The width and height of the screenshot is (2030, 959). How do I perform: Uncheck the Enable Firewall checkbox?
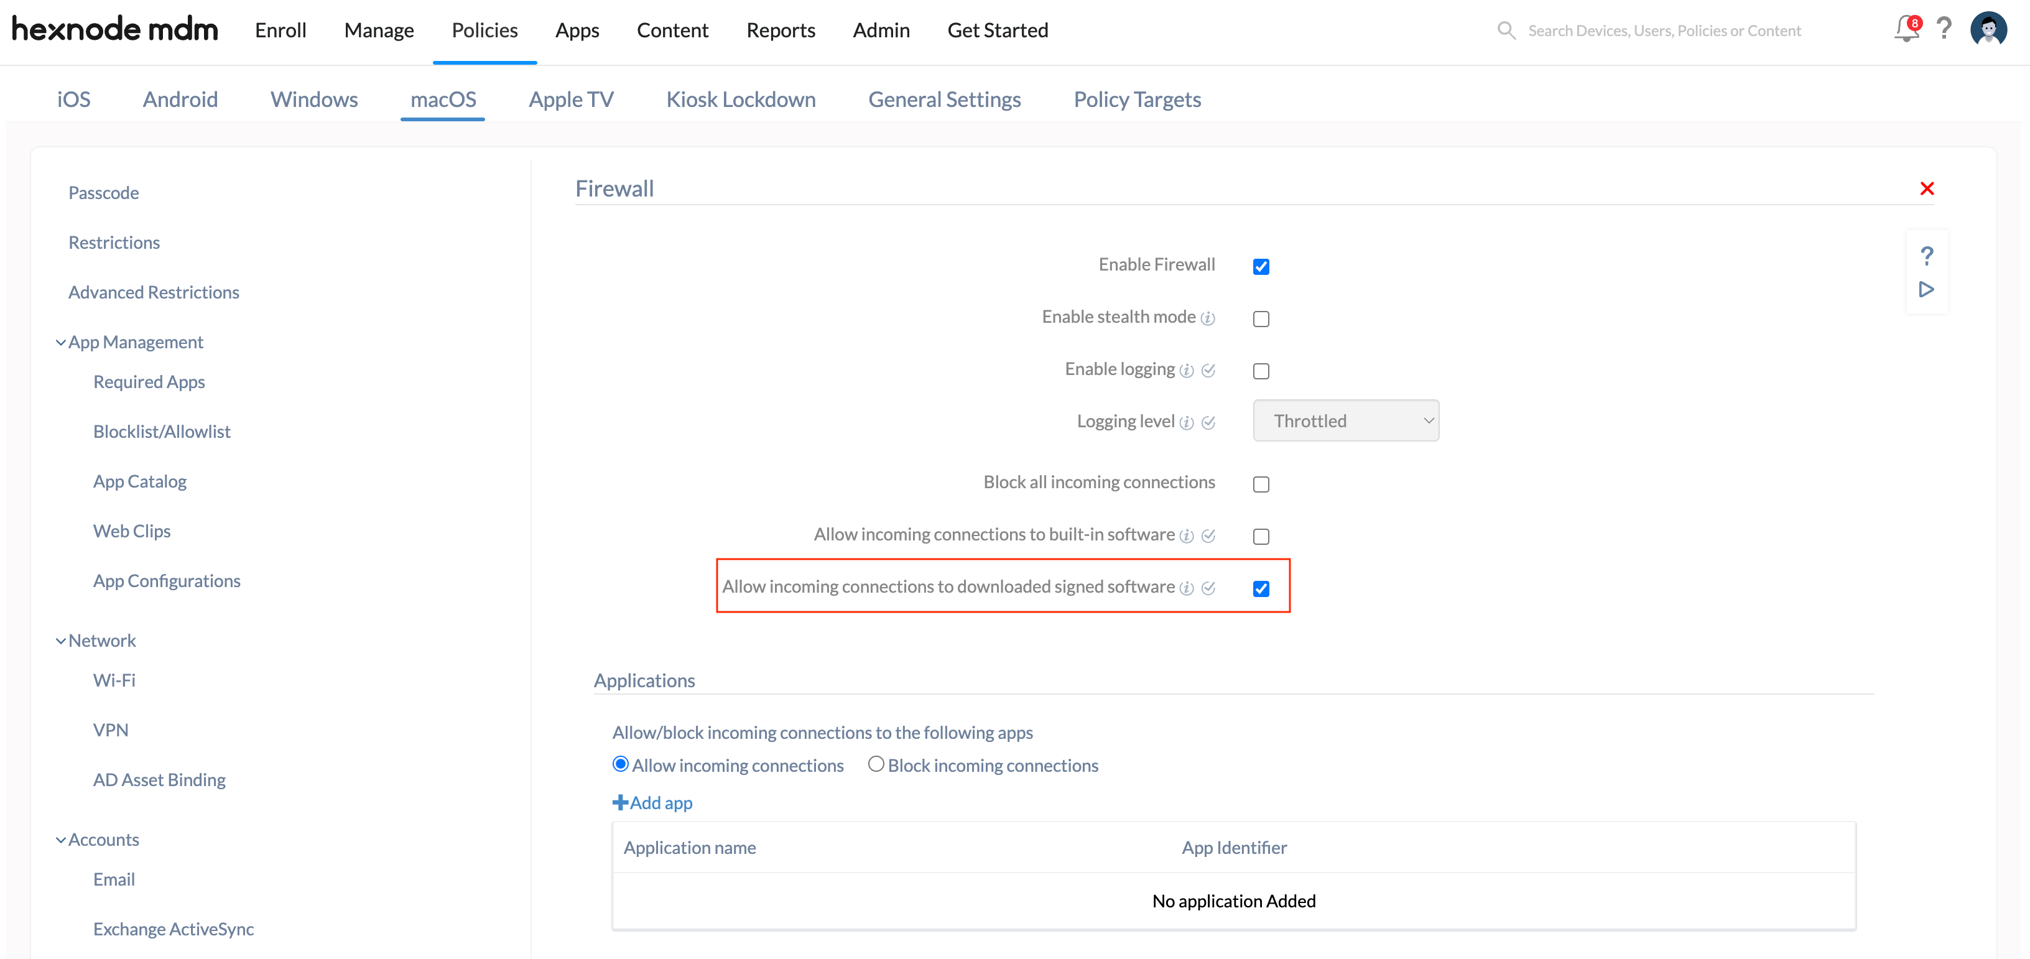coord(1261,266)
